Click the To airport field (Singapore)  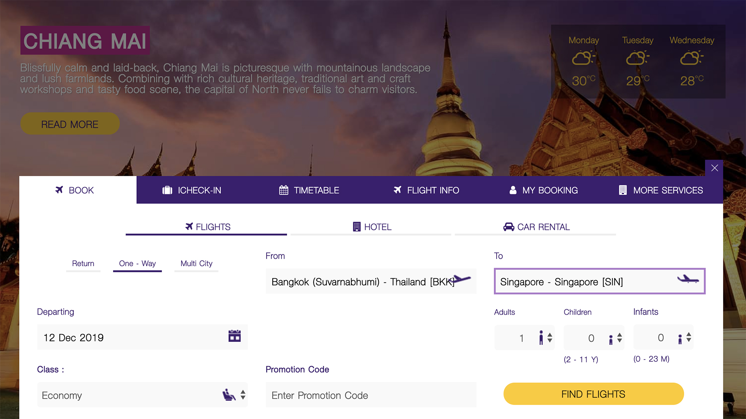pyautogui.click(x=600, y=281)
